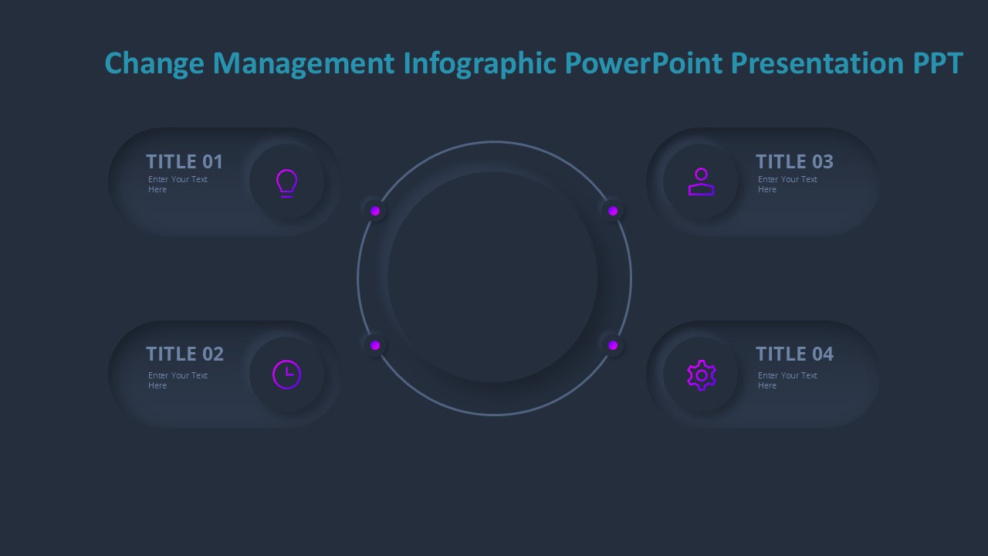Click the lightbulb icon in Title 01
The image size is (988, 556).
point(286,183)
